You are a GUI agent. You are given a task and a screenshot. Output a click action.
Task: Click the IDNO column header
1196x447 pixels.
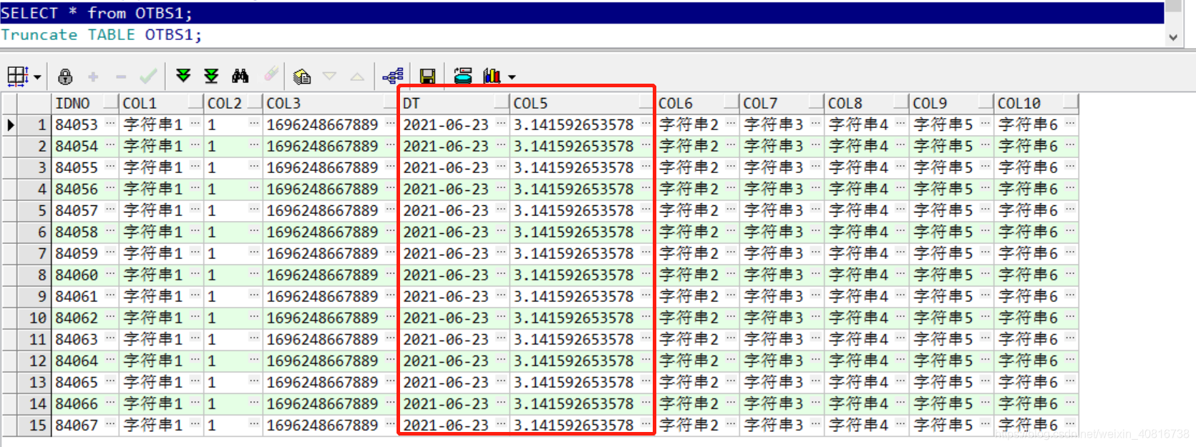pyautogui.click(x=84, y=103)
